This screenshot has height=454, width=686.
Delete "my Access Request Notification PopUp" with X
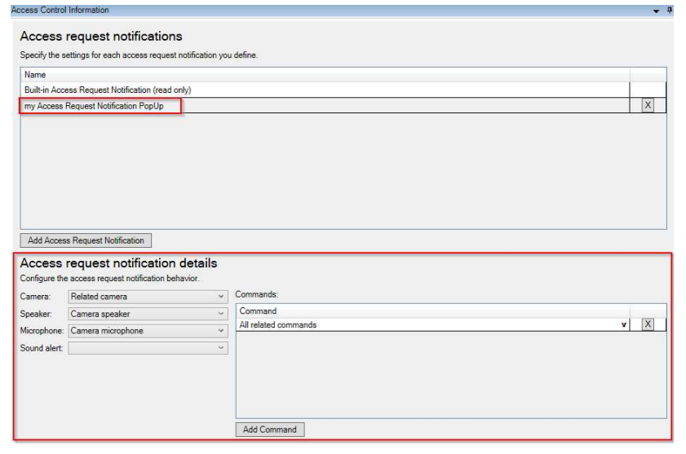click(x=648, y=105)
